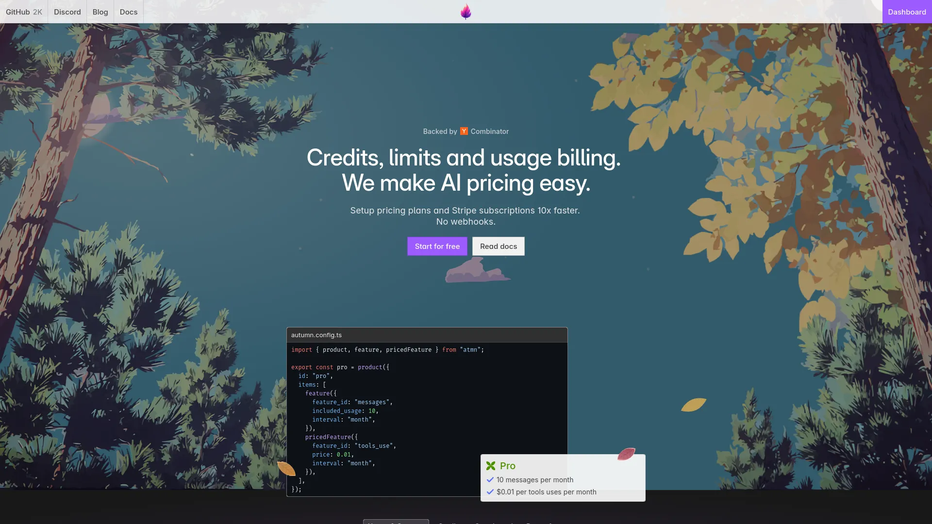Click the Read docs button
The height and width of the screenshot is (524, 932).
[499, 246]
